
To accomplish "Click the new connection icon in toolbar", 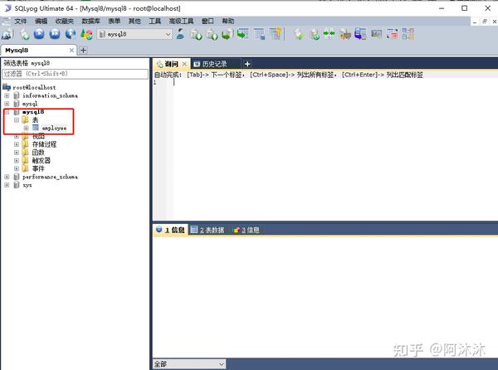I will (7, 34).
